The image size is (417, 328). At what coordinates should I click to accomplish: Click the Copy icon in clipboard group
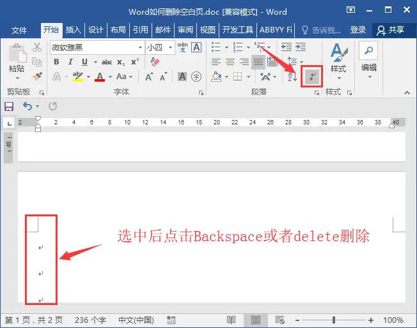coord(36,61)
